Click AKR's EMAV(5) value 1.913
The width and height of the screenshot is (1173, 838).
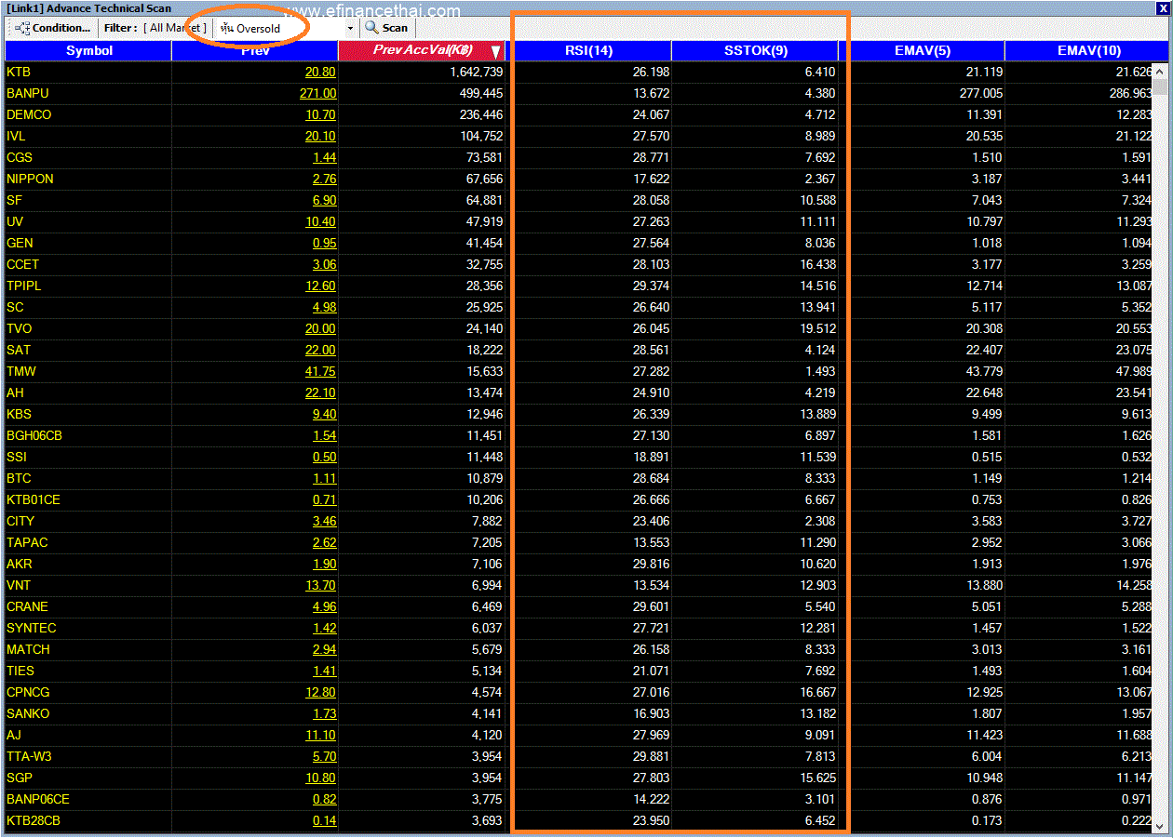click(x=987, y=564)
